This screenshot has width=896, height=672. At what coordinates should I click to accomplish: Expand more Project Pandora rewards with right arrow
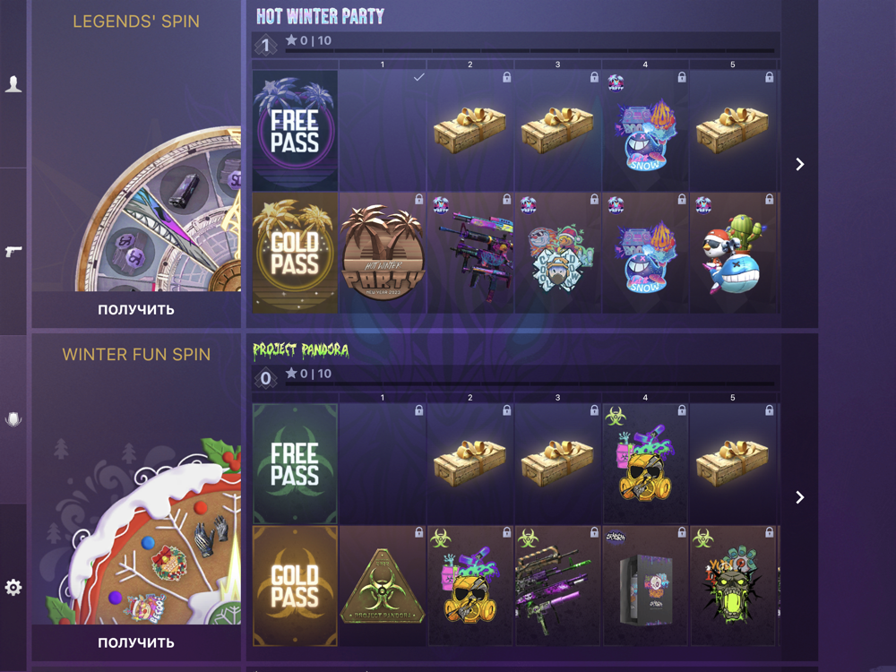[x=800, y=497]
